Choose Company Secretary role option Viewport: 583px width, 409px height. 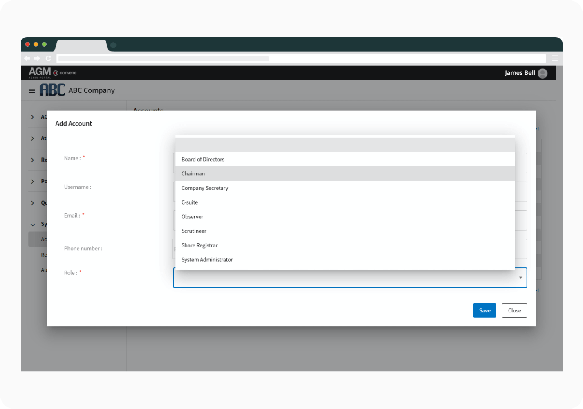[204, 188]
